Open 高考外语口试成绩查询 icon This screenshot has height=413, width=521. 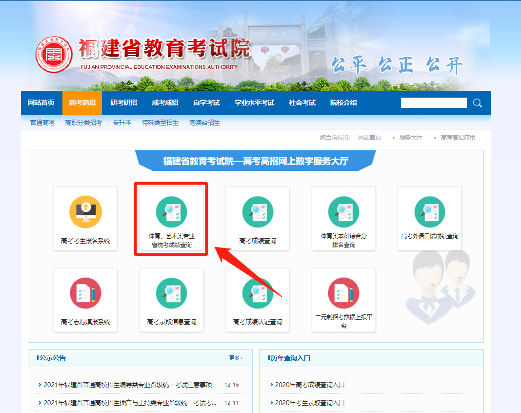(x=430, y=212)
